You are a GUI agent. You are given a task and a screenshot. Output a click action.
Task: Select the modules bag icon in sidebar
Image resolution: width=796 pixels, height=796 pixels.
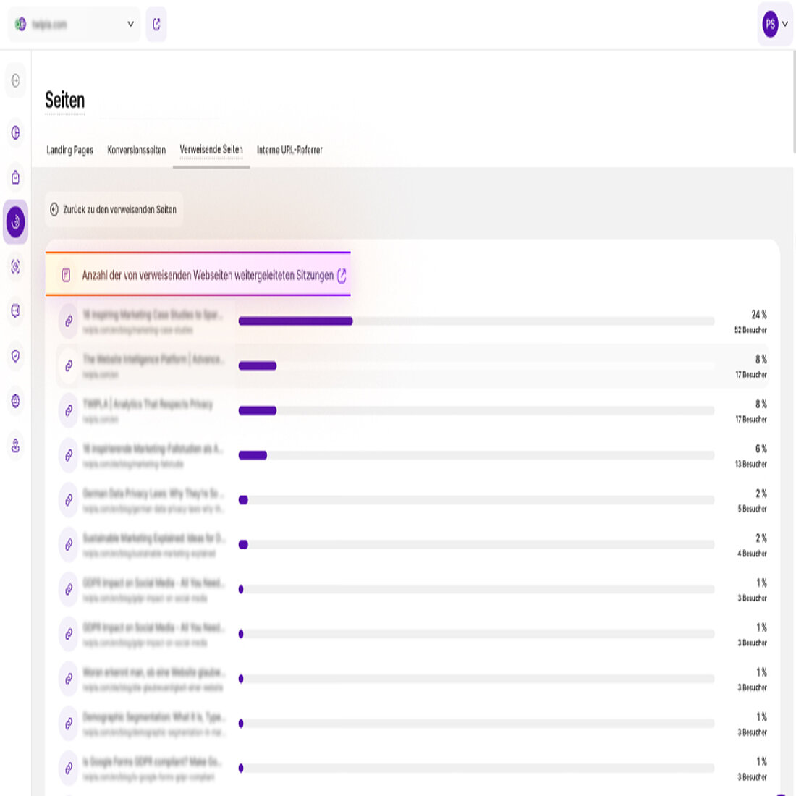(x=14, y=177)
